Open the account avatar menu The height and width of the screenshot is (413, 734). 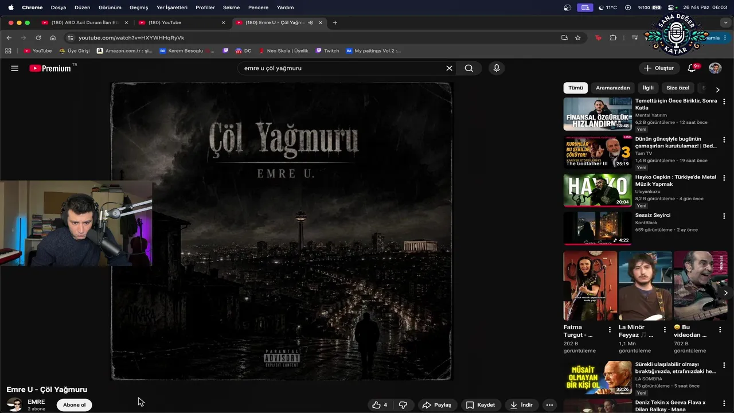point(715,68)
